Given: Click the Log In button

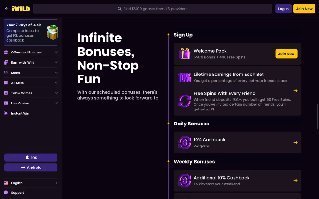Looking at the screenshot, I should point(283,9).
